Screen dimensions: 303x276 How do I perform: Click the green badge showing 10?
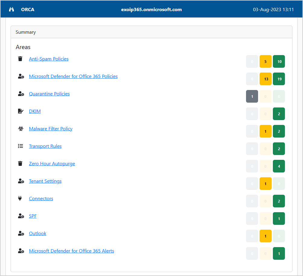pyautogui.click(x=279, y=61)
